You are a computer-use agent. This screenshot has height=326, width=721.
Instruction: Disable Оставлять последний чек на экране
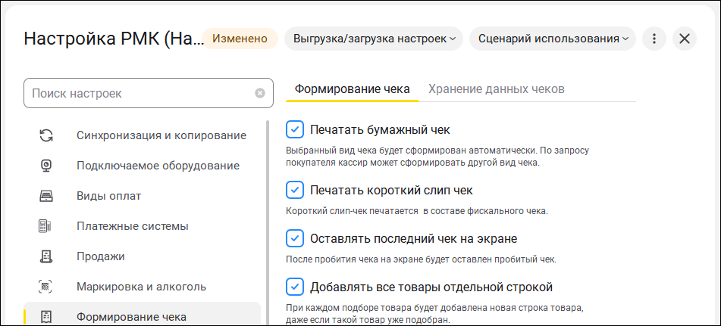[x=295, y=238]
